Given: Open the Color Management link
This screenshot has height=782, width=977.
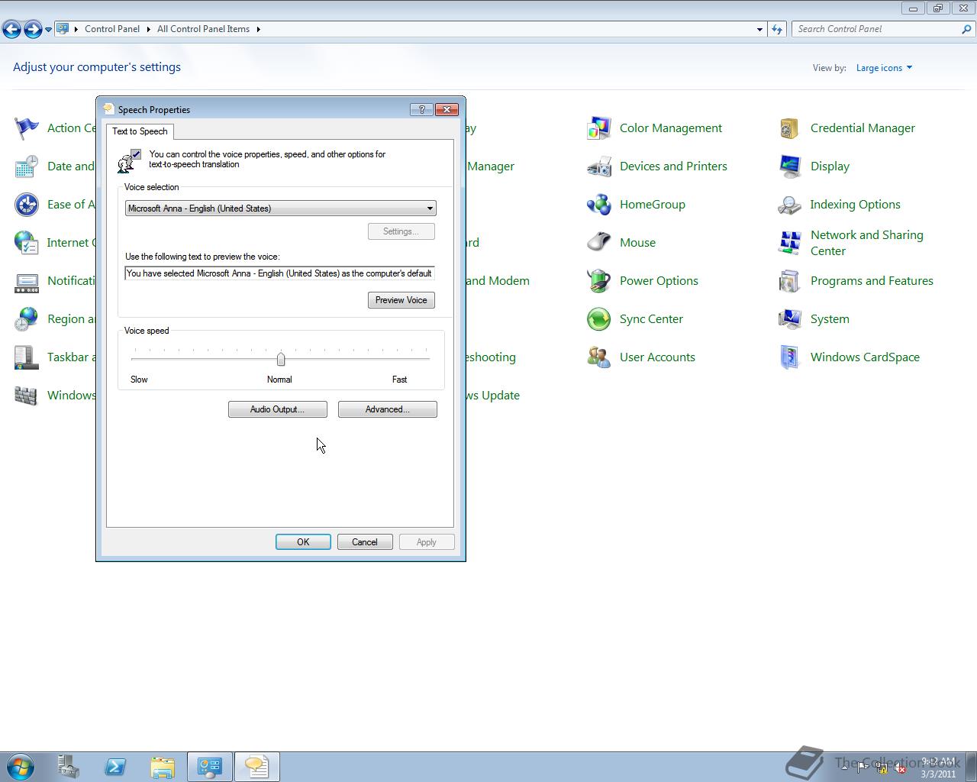Looking at the screenshot, I should click(671, 128).
